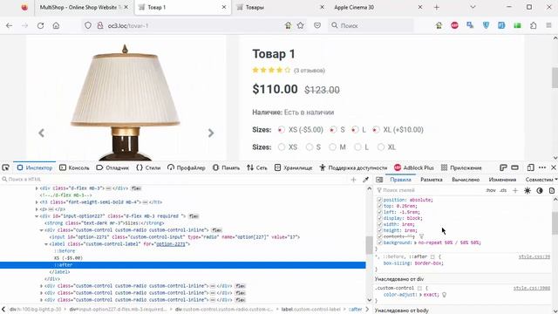The image size is (558, 314).
Task: Expand the color-adjust value arrow
Action: coord(420,295)
